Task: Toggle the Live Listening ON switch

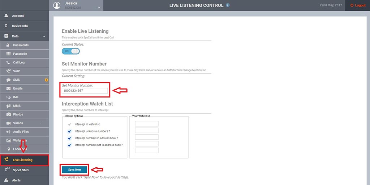Action: [x=70, y=51]
